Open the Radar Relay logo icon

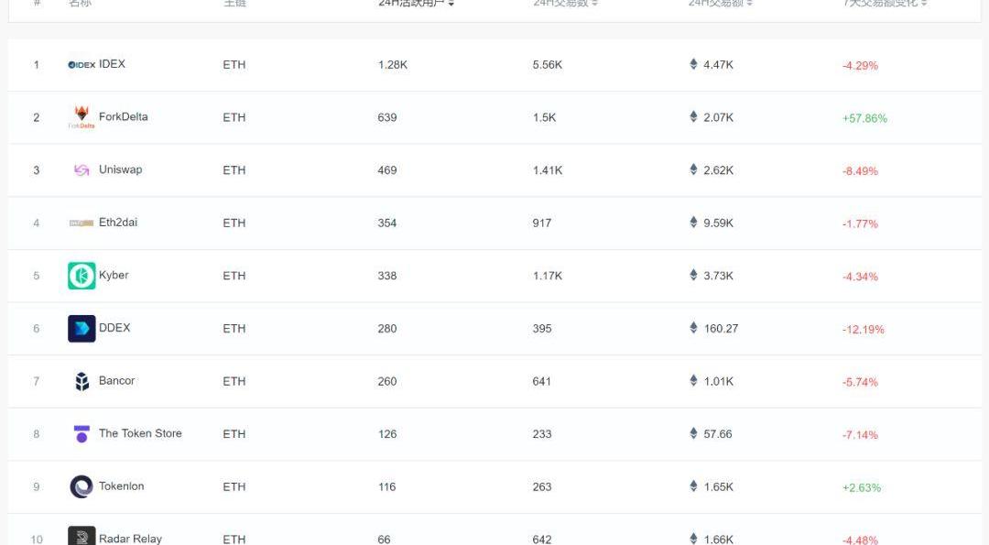tap(82, 536)
